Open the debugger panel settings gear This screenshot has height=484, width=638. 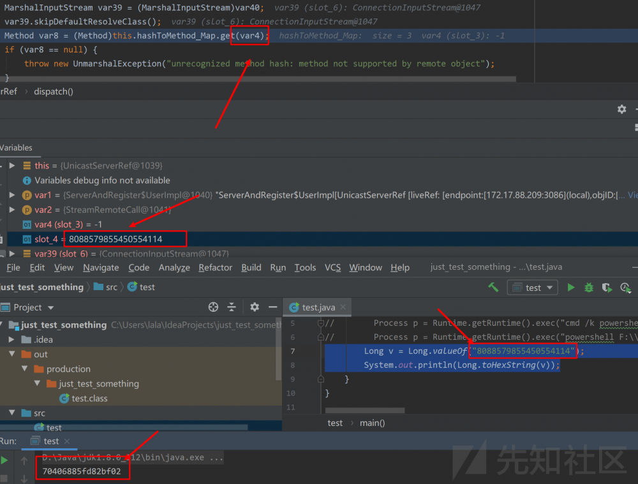coord(621,109)
